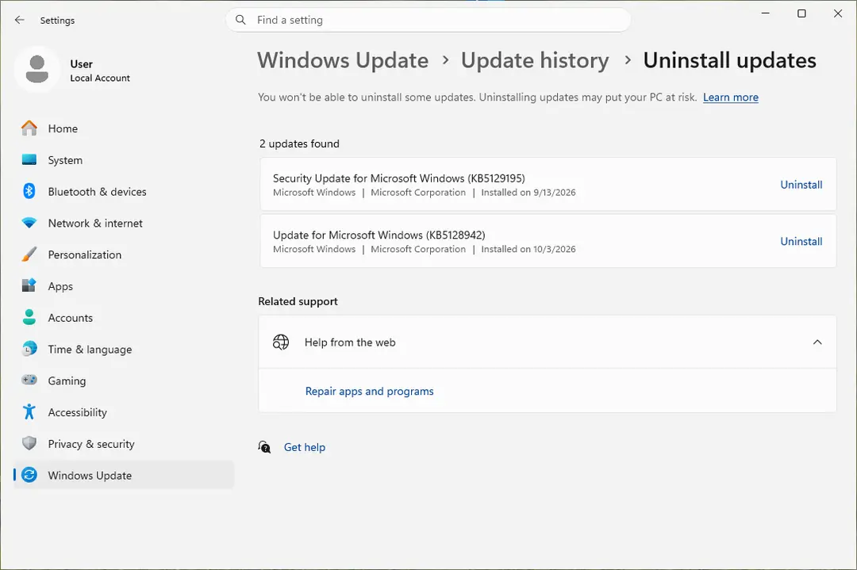Click the Gaming controller icon
Viewport: 857px width, 570px height.
coord(29,380)
